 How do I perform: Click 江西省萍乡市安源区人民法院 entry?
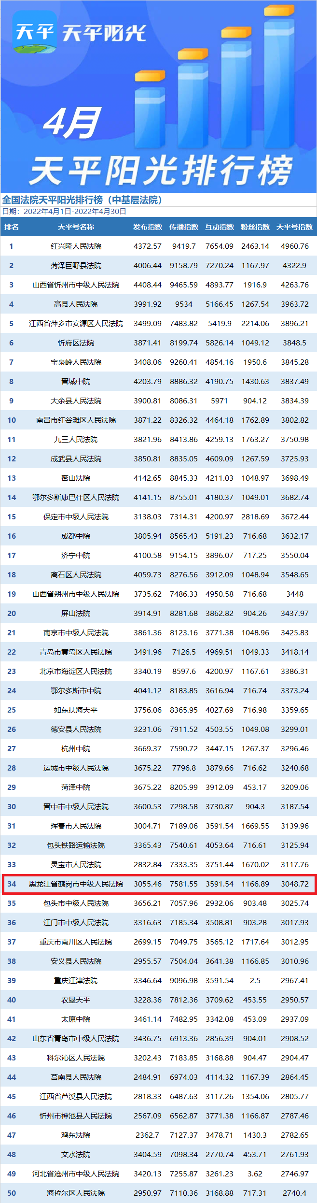coord(76,323)
